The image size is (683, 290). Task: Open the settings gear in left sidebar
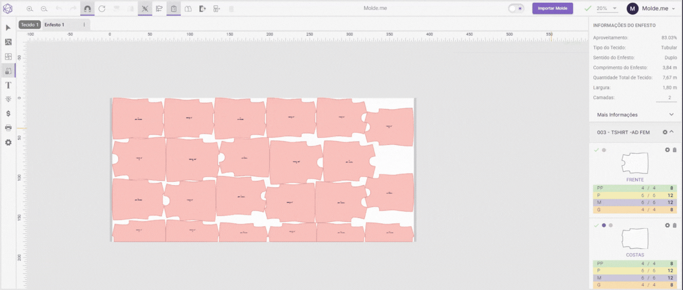(8, 142)
